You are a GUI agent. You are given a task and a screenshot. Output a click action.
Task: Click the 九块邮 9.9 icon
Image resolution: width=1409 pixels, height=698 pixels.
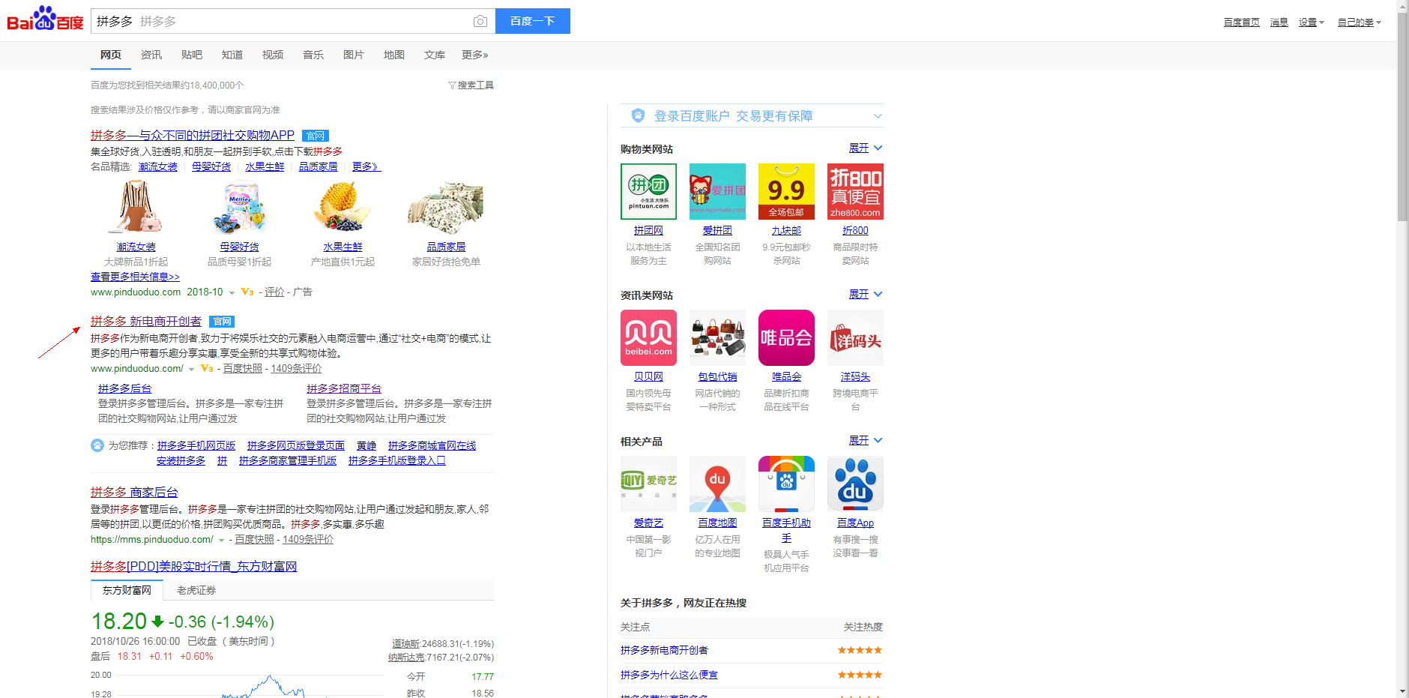pyautogui.click(x=786, y=191)
